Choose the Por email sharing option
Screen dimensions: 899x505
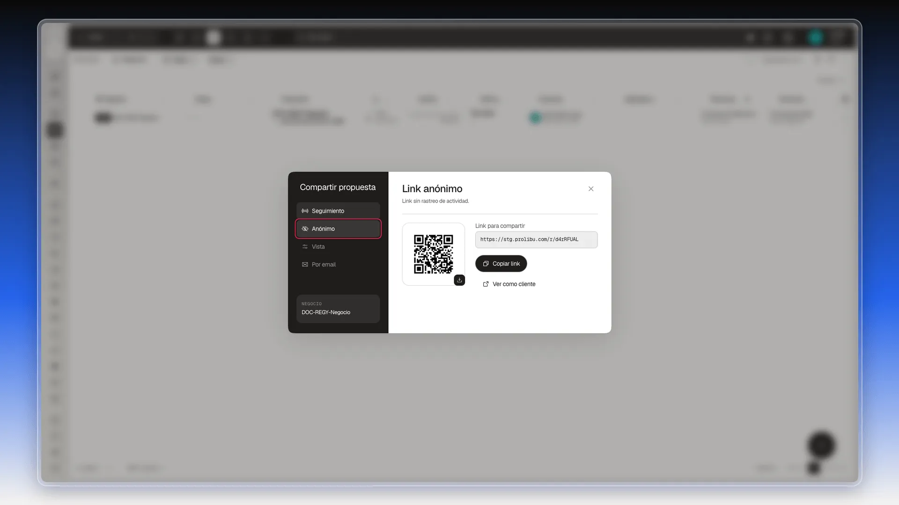pos(338,264)
